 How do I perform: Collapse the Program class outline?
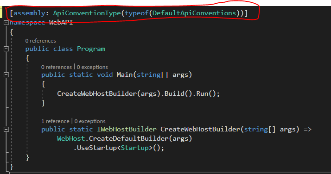6,49
